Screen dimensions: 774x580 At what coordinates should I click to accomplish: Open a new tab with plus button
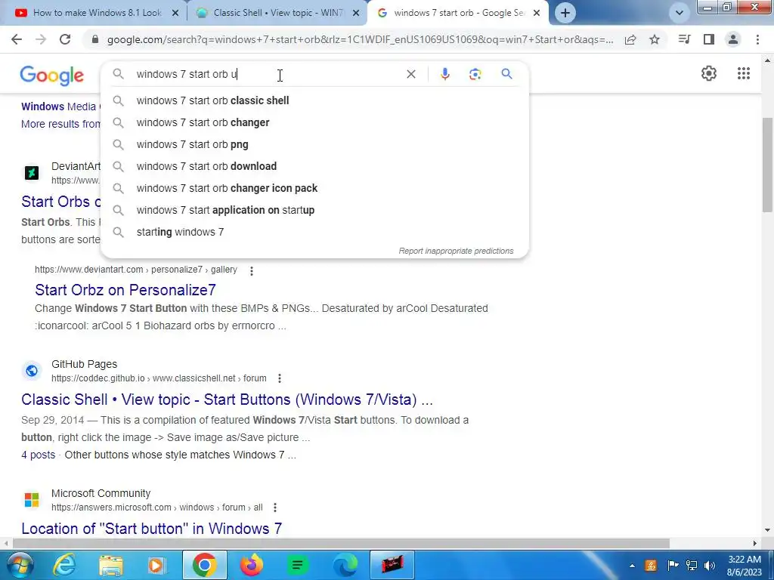(565, 13)
